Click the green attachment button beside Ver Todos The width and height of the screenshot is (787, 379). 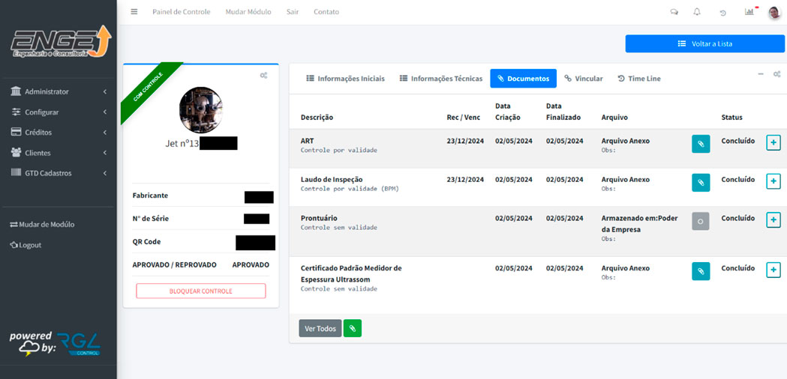coord(352,328)
